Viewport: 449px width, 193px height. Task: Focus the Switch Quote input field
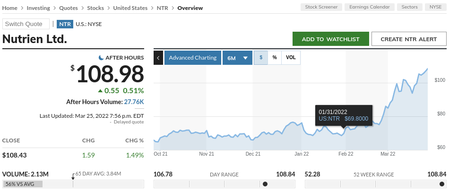click(x=26, y=24)
